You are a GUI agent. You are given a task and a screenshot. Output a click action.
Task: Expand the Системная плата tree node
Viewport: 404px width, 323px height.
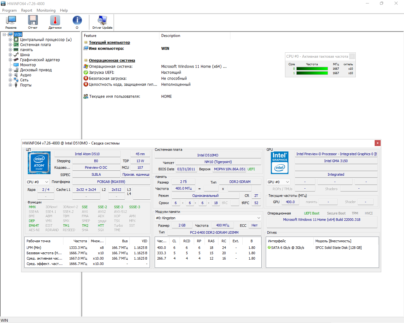[10, 44]
